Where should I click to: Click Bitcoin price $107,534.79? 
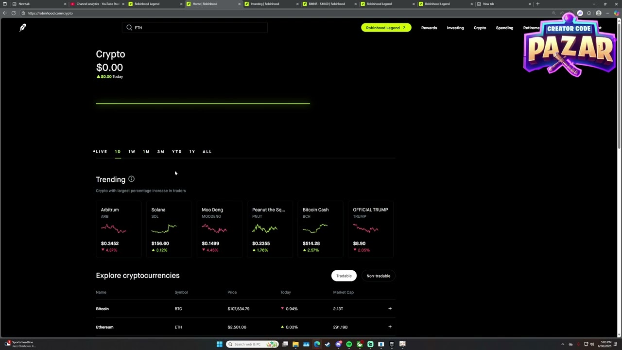click(x=238, y=309)
